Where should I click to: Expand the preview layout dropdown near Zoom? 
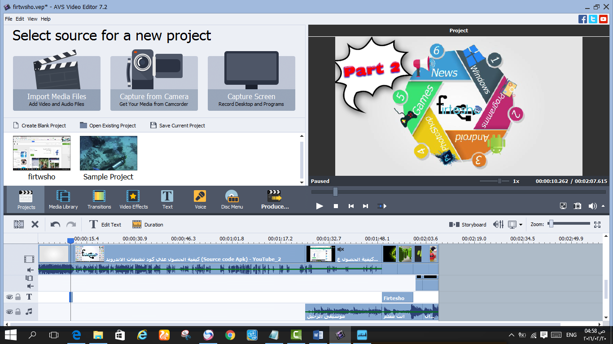tap(521, 225)
